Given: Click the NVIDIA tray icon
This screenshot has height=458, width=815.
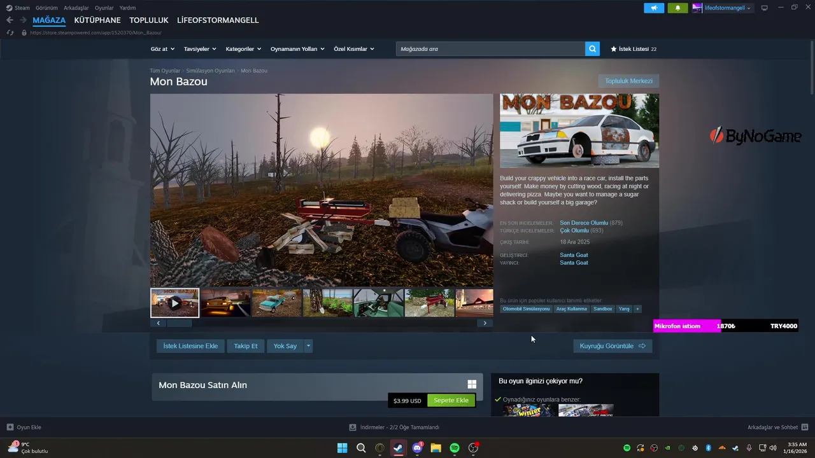Looking at the screenshot, I should pyautogui.click(x=668, y=448).
